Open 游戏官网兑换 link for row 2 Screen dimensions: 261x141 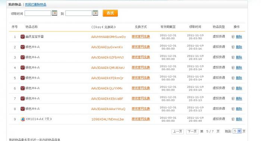coord(141,47)
